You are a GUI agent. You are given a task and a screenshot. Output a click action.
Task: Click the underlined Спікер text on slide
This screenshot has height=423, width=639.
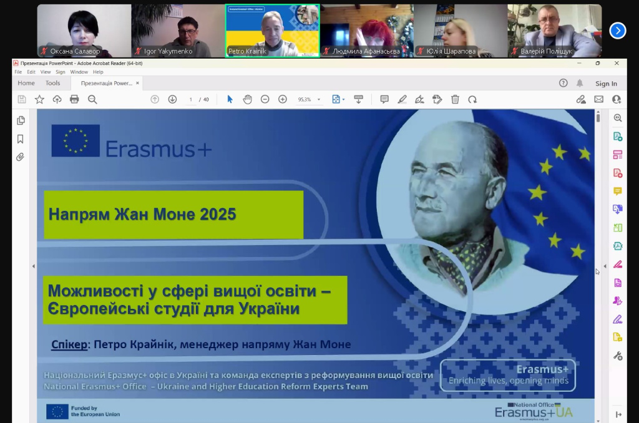[x=69, y=345]
